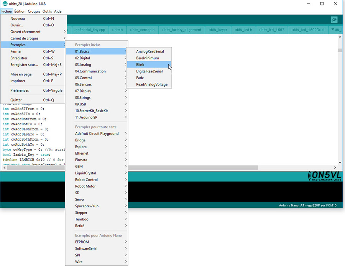Open the Blink example
Screen dimensions: 345x266
(x=149, y=65)
